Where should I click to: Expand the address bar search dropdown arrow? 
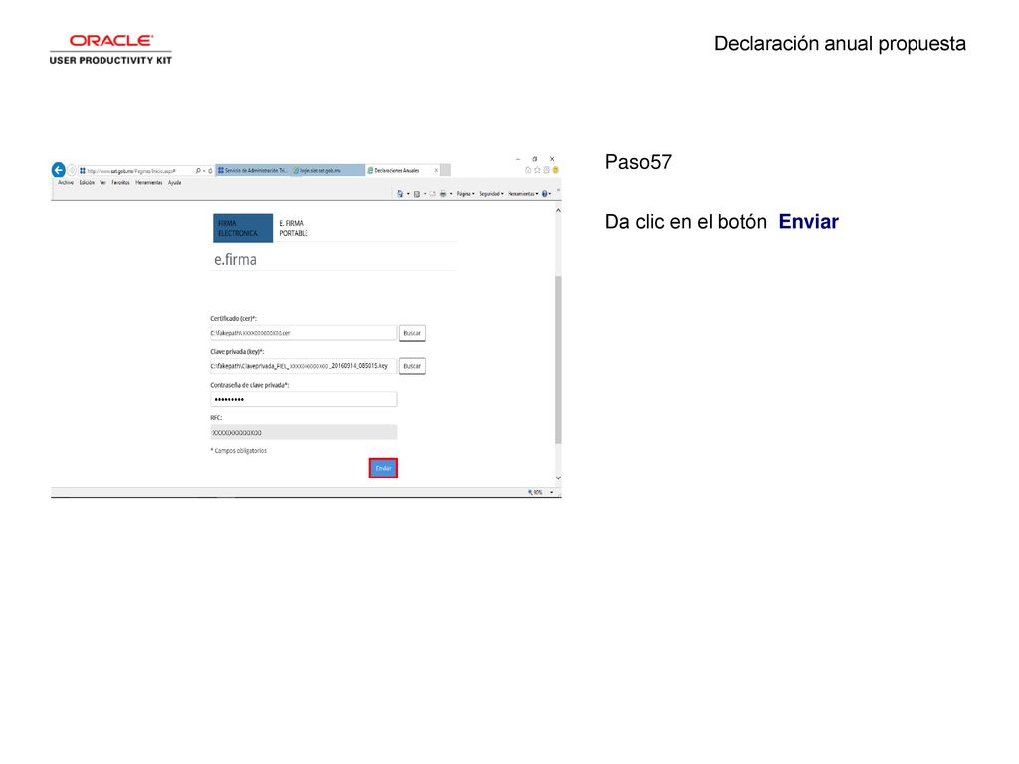point(204,171)
